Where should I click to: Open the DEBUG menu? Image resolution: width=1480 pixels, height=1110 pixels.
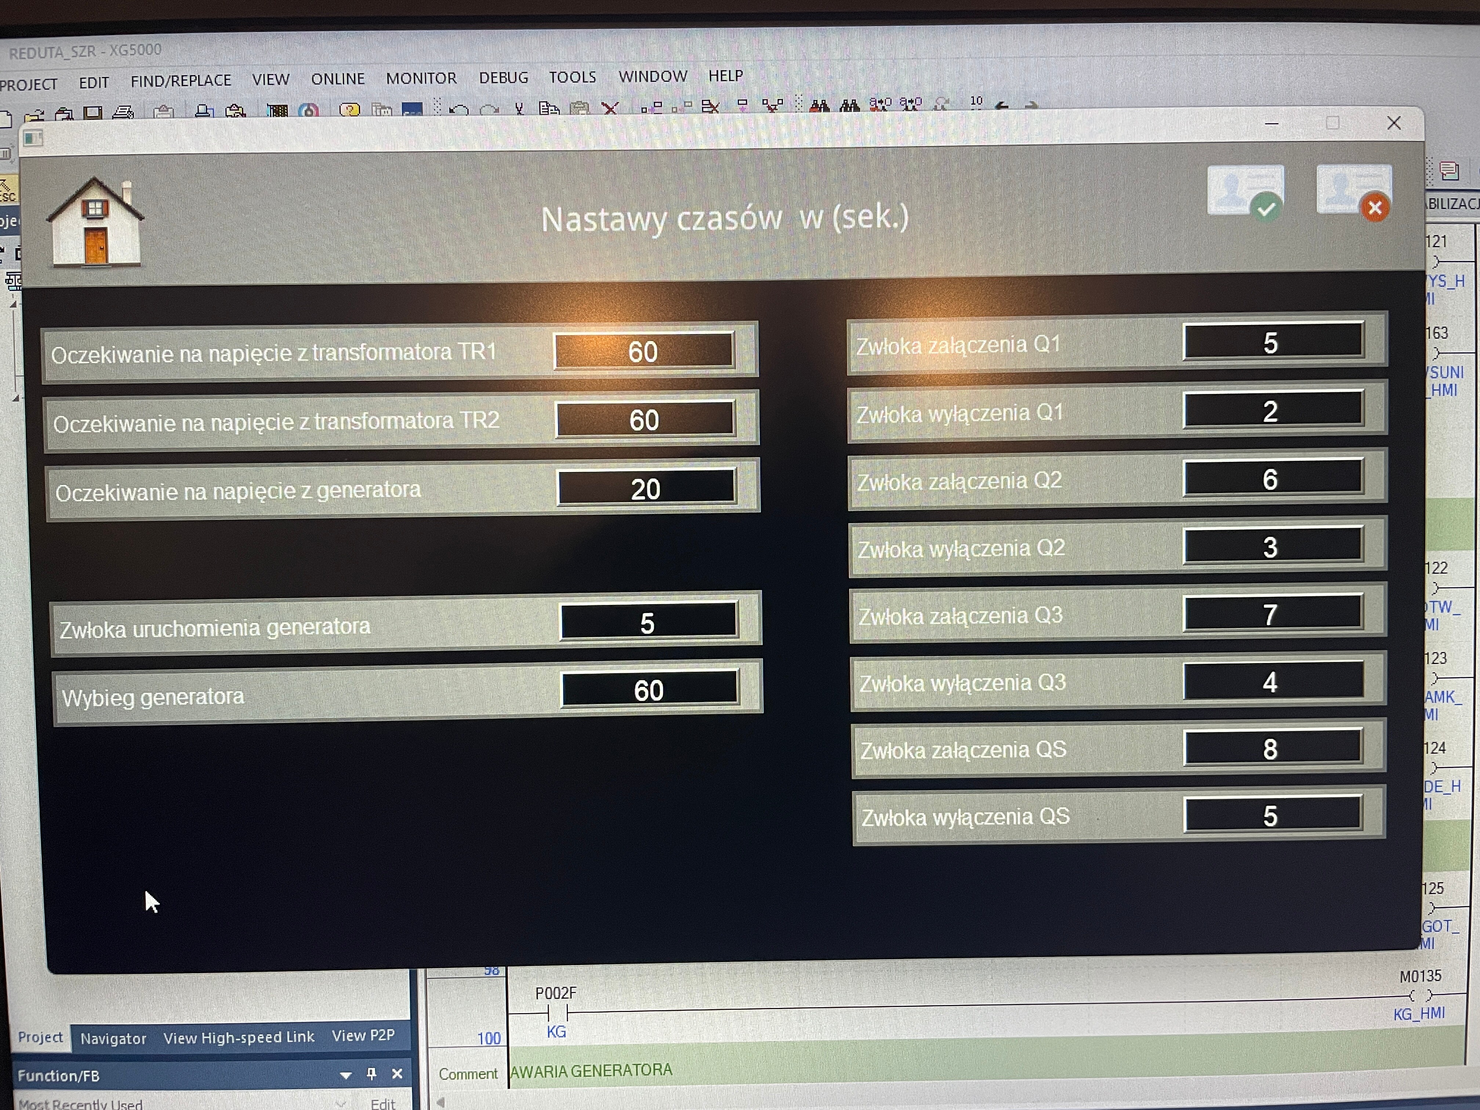pos(503,77)
